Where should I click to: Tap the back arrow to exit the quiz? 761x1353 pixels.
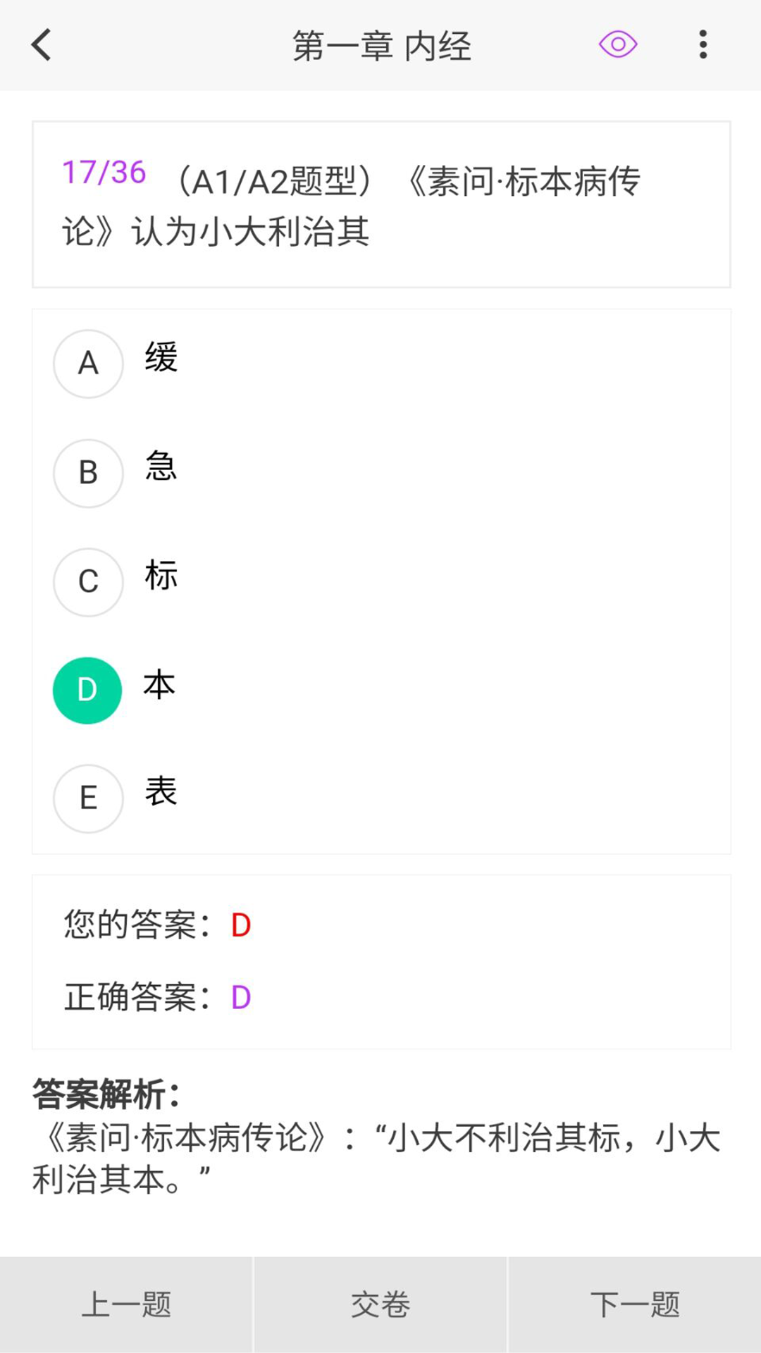click(x=40, y=44)
